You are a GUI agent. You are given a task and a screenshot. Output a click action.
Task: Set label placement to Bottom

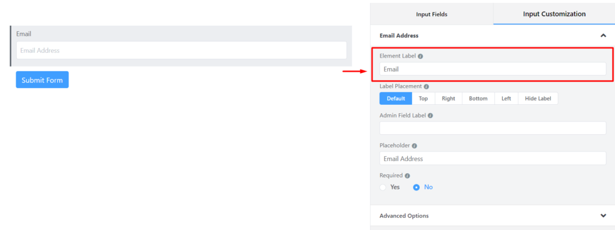click(x=478, y=99)
